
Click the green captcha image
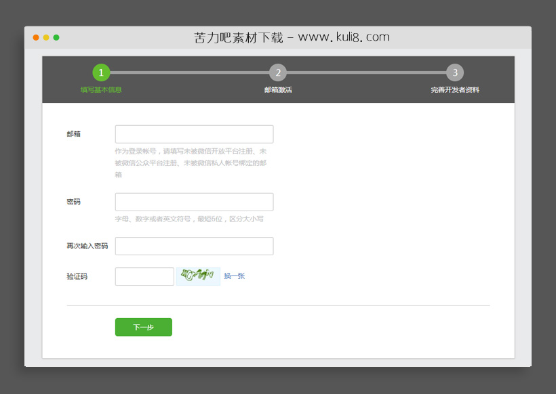click(x=197, y=276)
